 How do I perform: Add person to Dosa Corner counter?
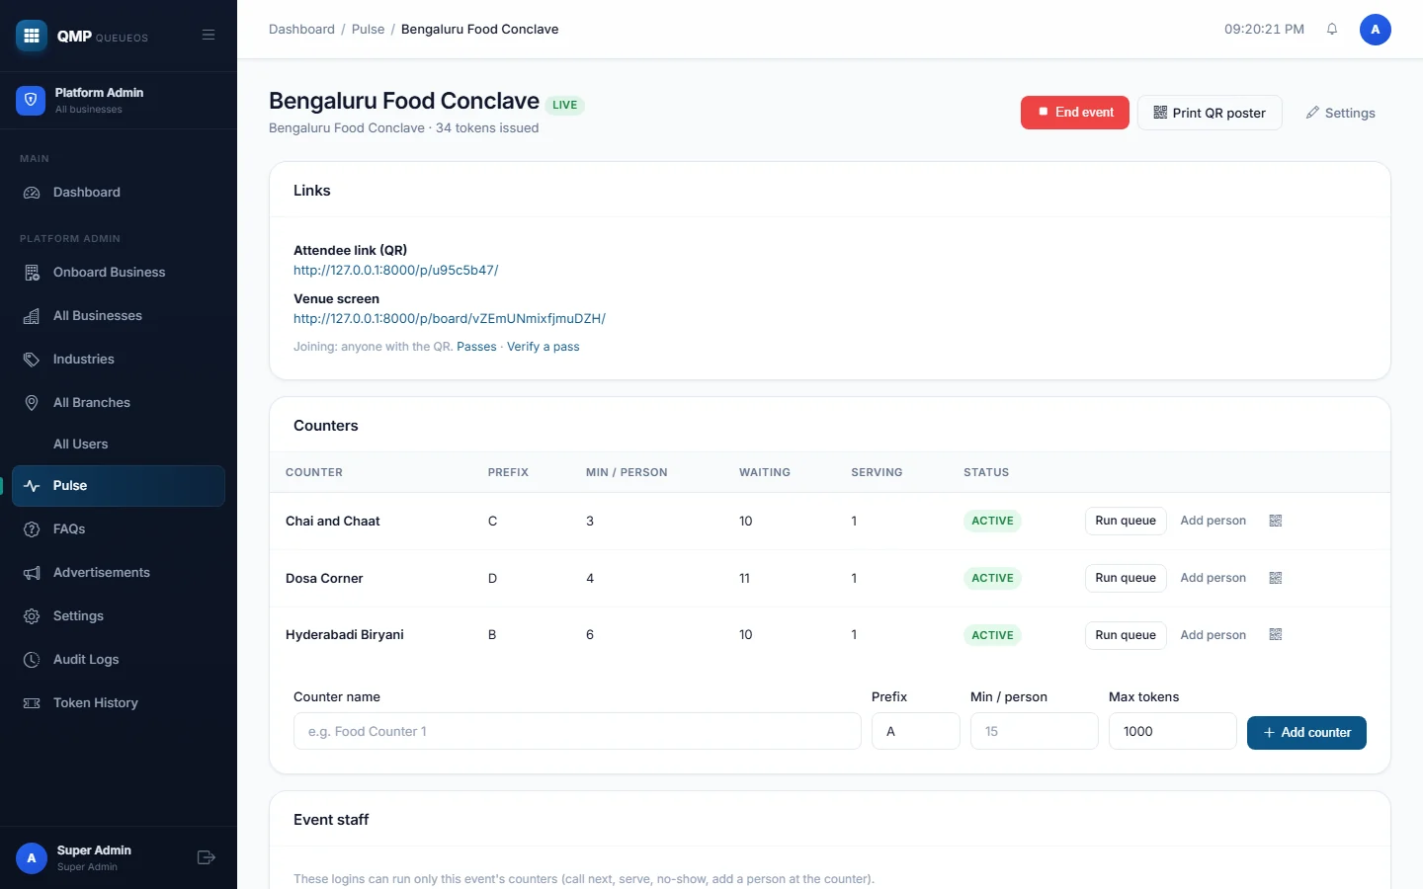point(1214,578)
